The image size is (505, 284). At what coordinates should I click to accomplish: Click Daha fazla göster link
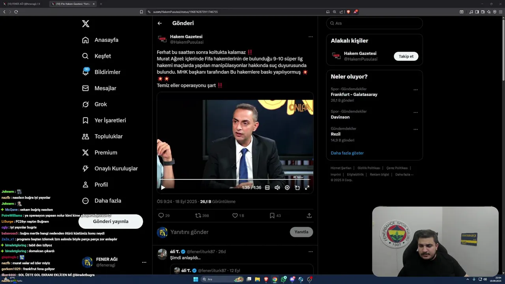pos(347,153)
